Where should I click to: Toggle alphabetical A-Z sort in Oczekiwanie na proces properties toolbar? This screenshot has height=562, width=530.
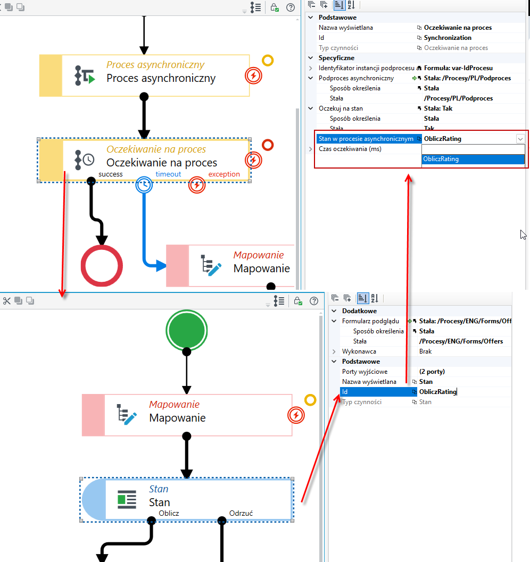coord(351,5)
